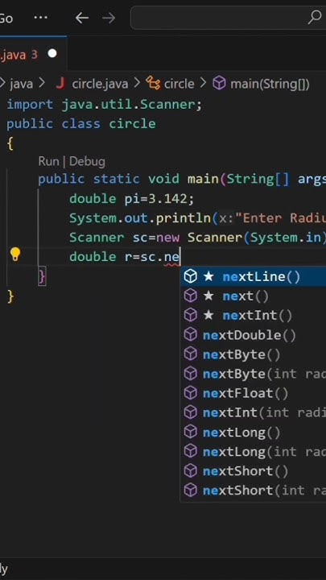Click the Java file icon in breadcrumb
The height and width of the screenshot is (580, 326).
tap(60, 84)
